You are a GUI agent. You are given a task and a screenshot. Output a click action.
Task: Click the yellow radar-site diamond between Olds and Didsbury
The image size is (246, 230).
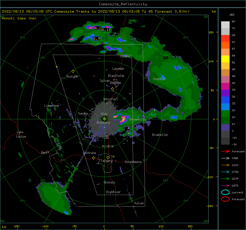tap(104, 119)
